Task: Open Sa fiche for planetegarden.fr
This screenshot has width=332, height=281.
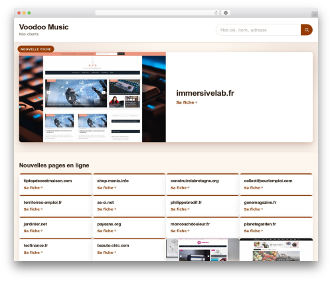Action: click(254, 231)
